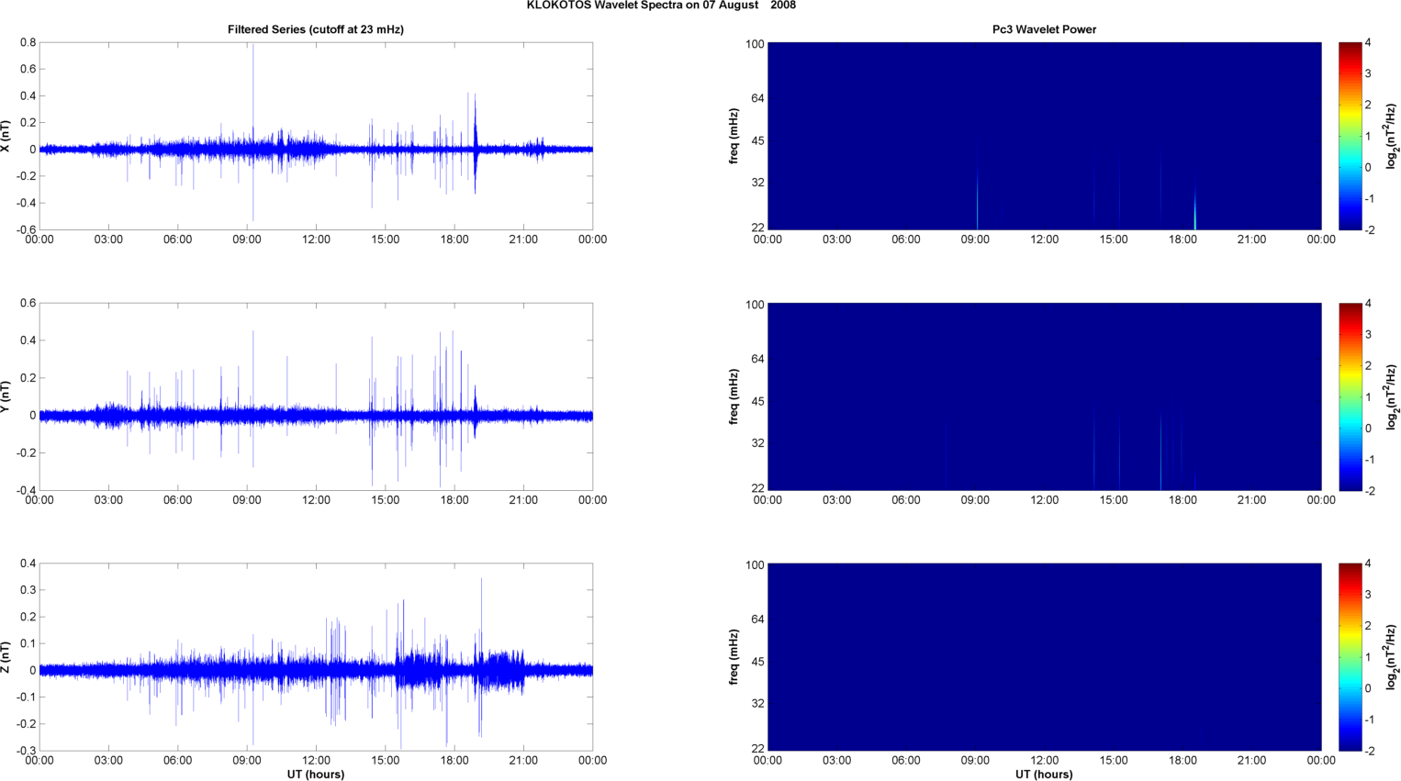Click the X component filtered time series plot
1401x781 pixels.
coord(316,136)
